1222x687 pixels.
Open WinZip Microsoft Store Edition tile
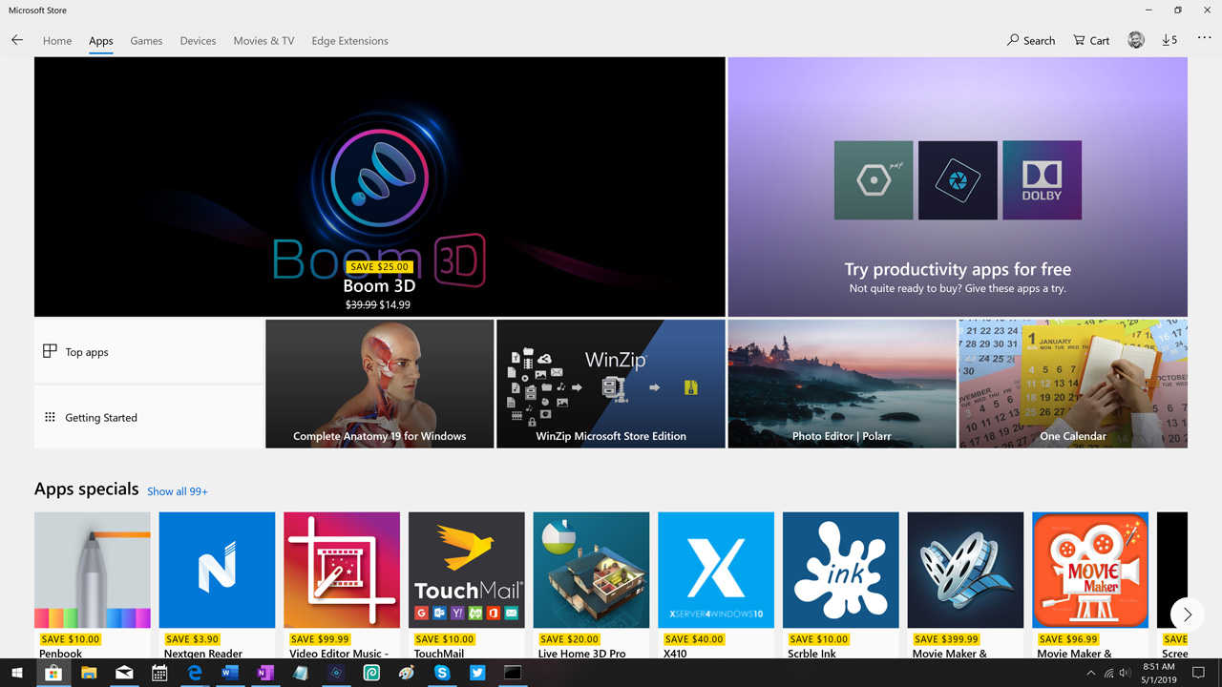click(x=611, y=384)
